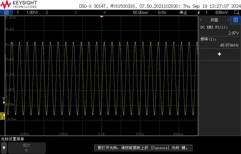Click the 光标设置菜单 menu title
This screenshot has height=154, width=241.
[x=12, y=139]
